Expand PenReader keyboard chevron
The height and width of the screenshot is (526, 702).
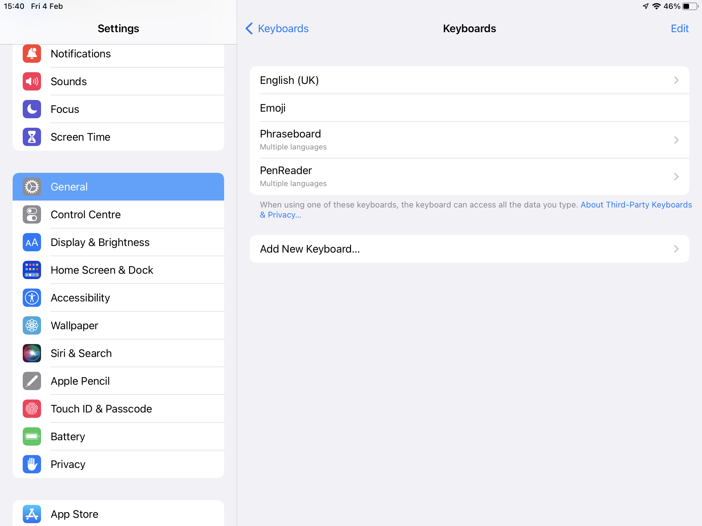coord(676,177)
